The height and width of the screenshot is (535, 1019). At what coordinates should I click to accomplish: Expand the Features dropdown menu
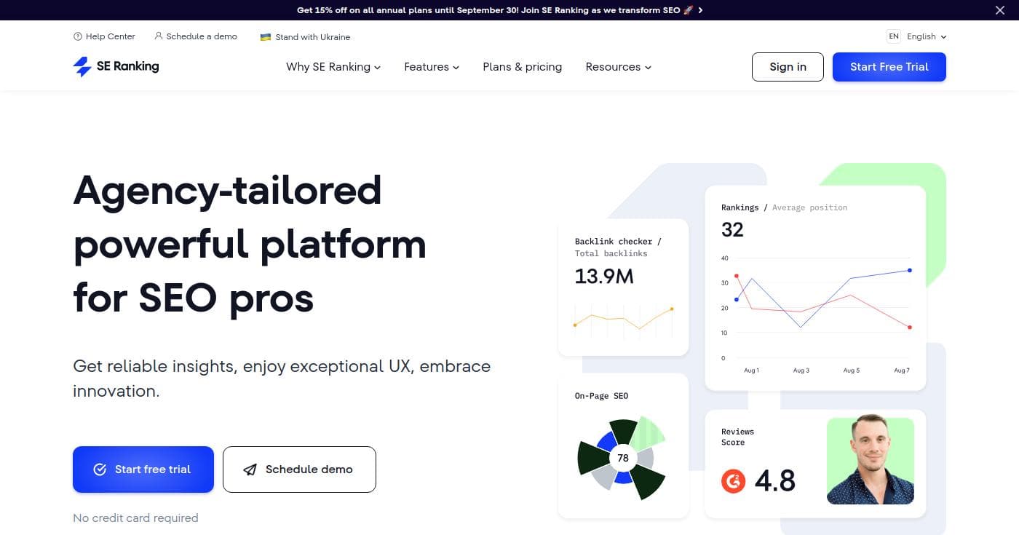coord(431,67)
